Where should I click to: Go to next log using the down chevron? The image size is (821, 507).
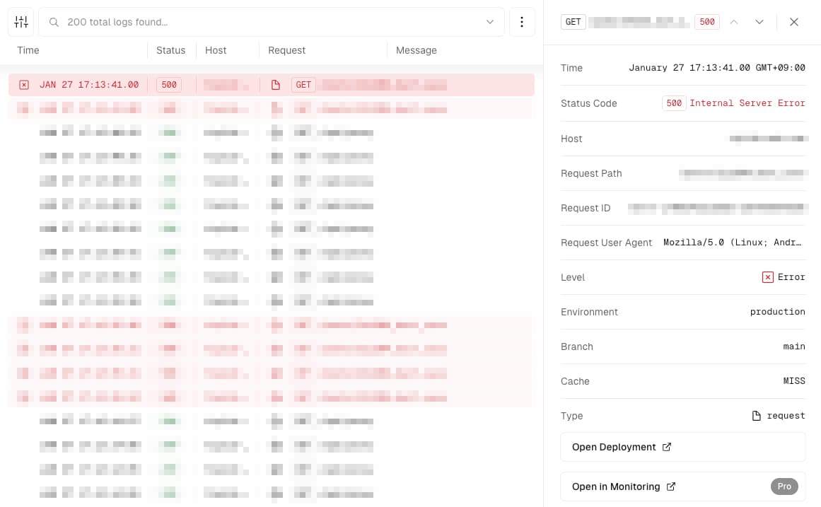(759, 22)
